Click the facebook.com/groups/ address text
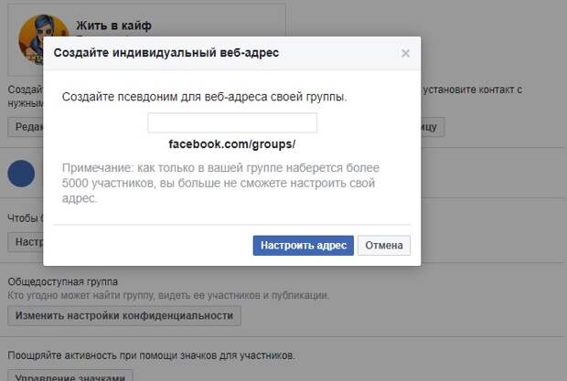The width and height of the screenshot is (567, 381). (232, 144)
